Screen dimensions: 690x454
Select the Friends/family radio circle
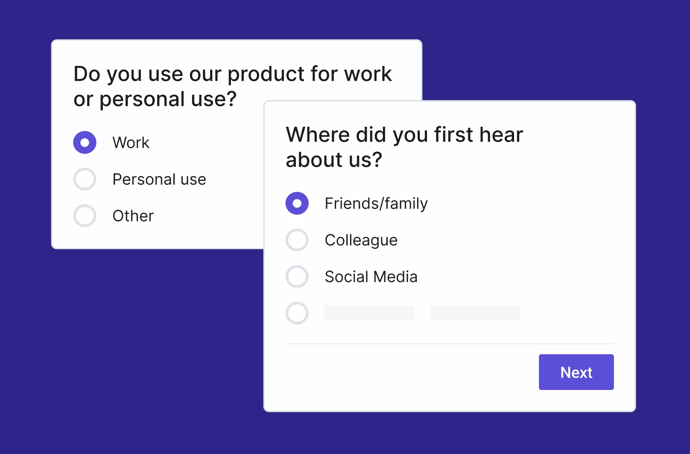pos(297,204)
